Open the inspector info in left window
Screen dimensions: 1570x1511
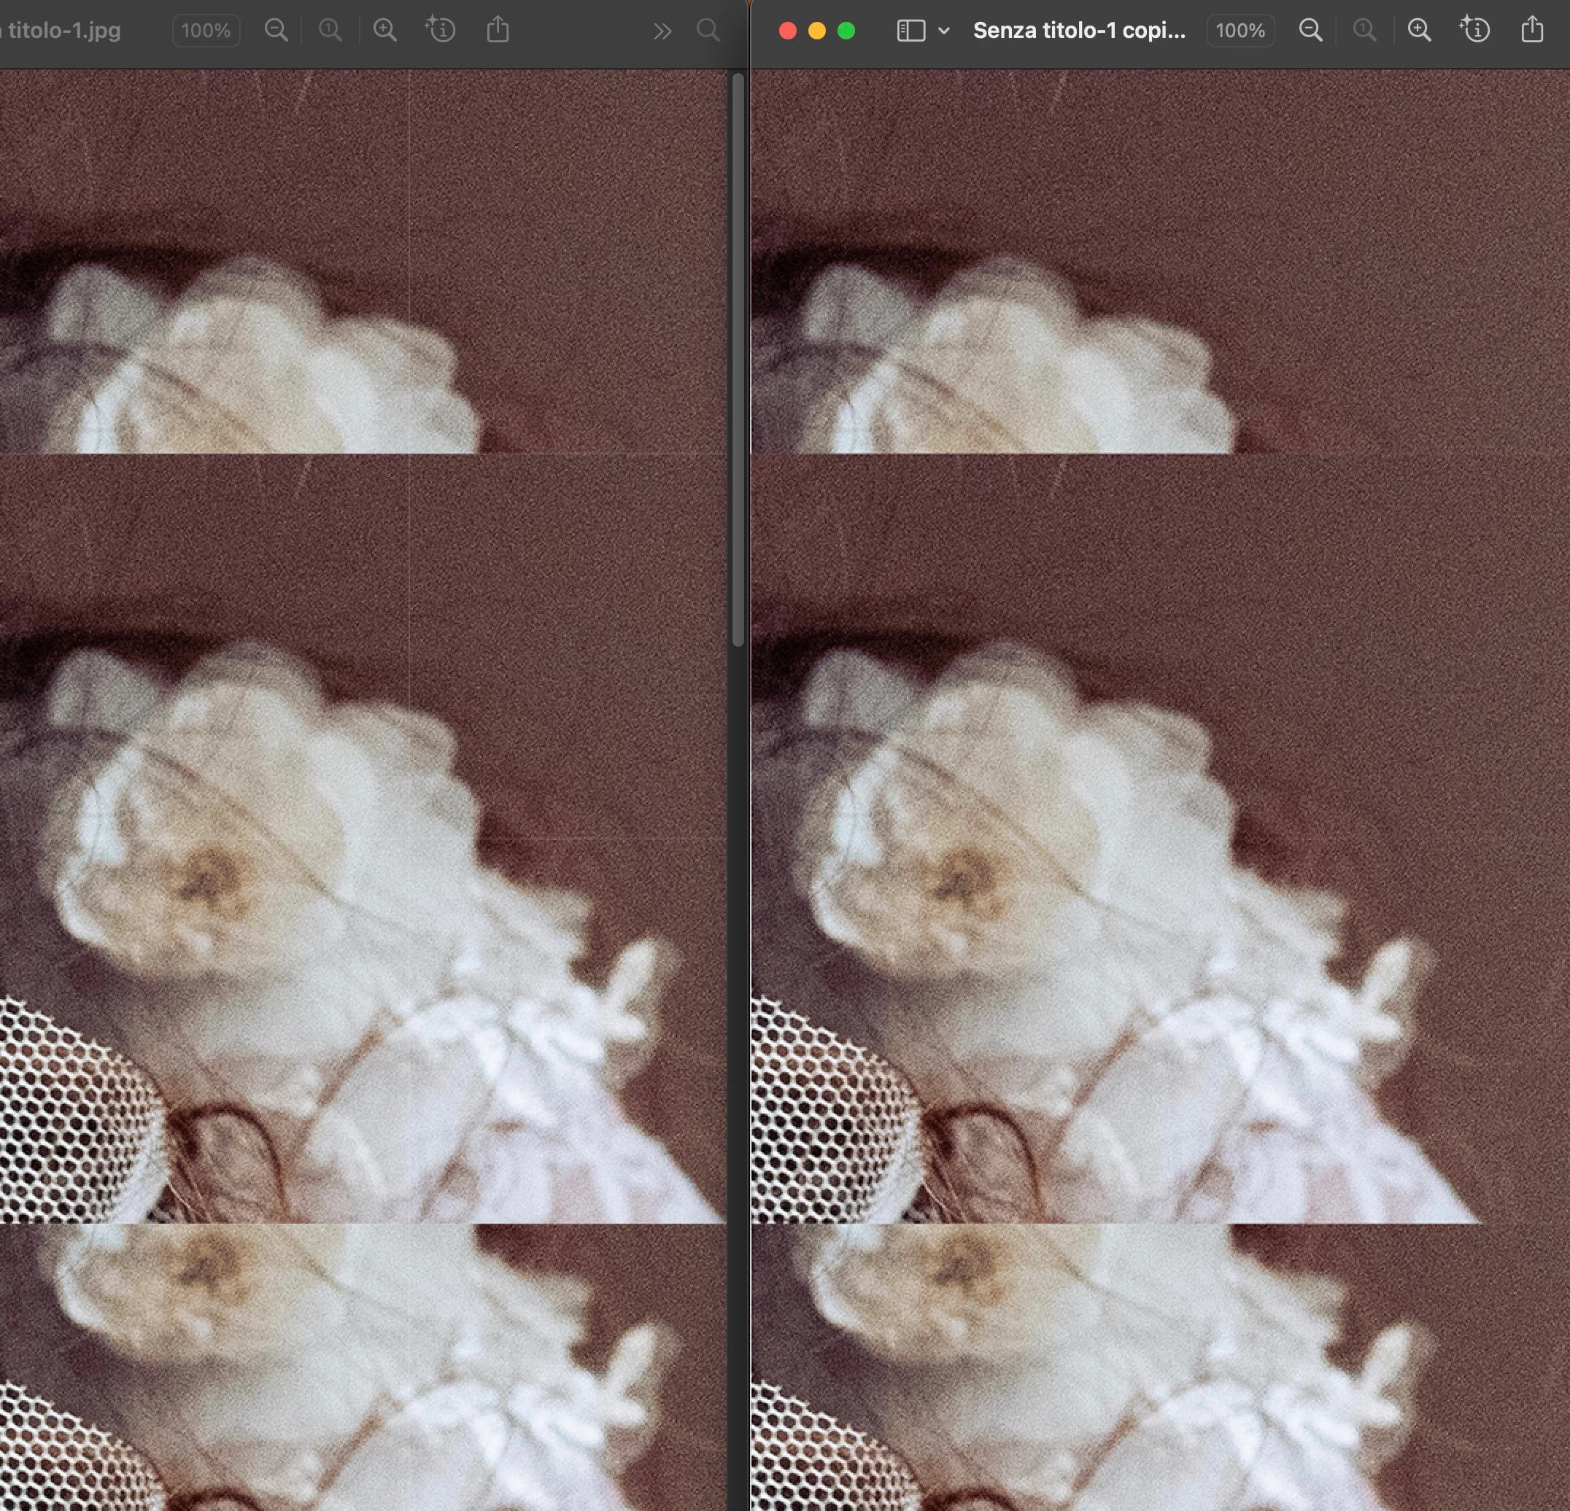[441, 31]
